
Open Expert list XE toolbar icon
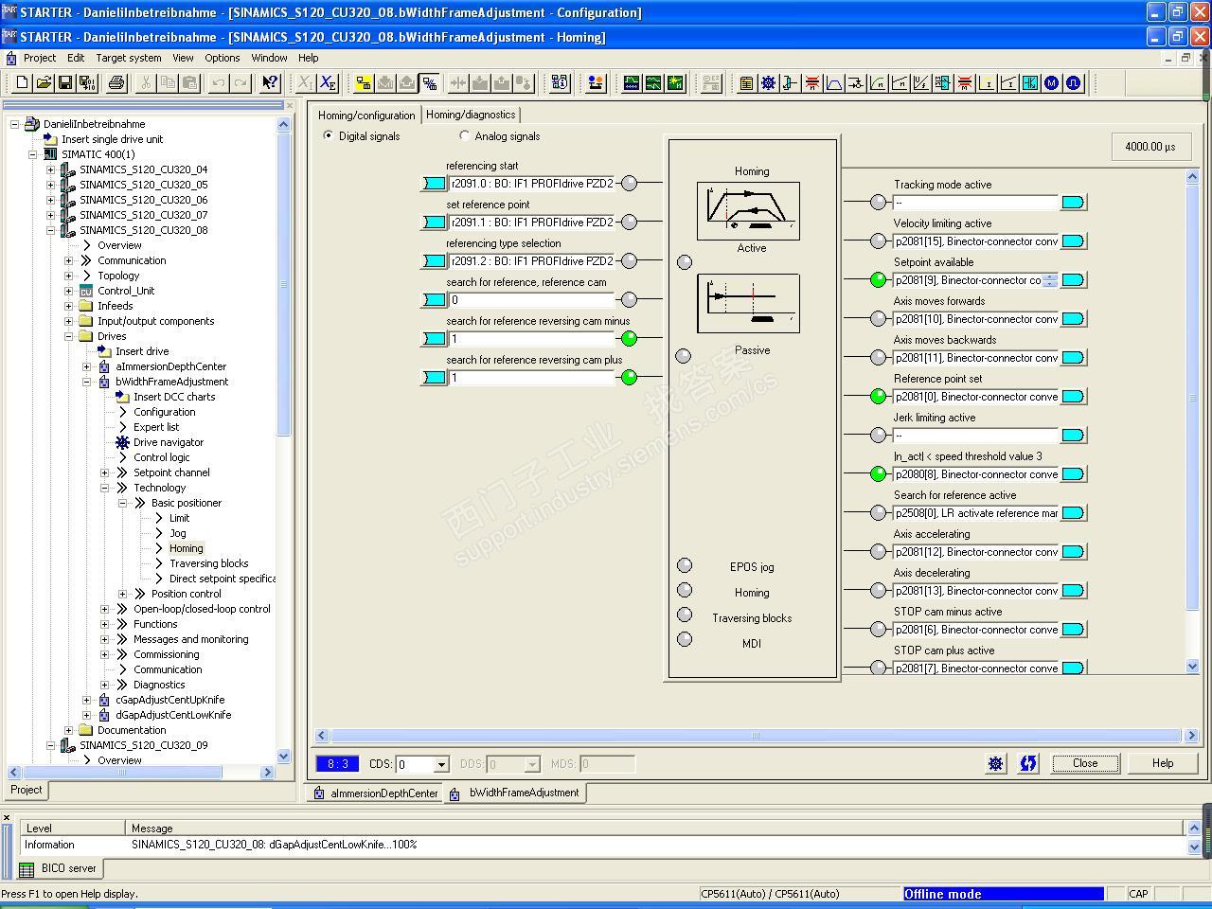[x=328, y=83]
